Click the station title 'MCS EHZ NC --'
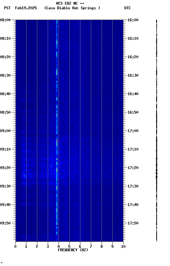The width and height of the screenshot is (170, 266). [70, 3]
